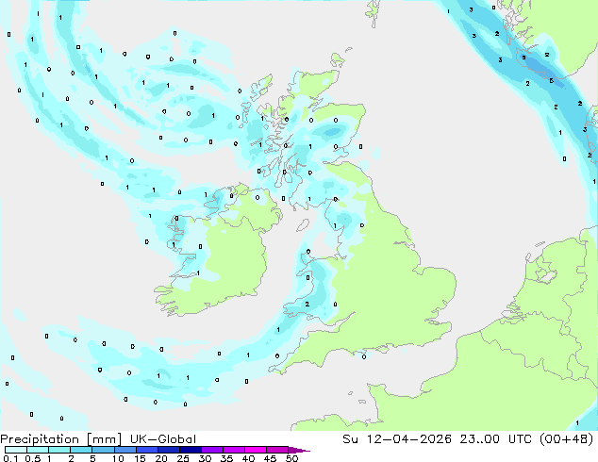Click the '10' legend scale label

click(x=118, y=458)
